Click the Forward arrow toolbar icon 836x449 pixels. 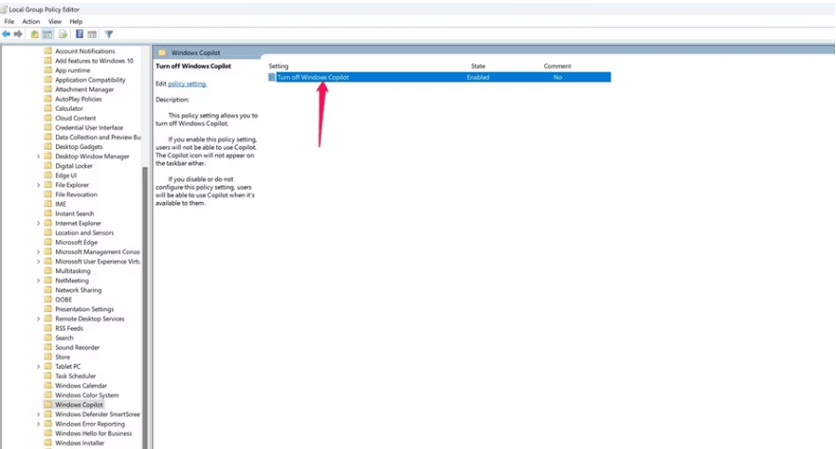(x=18, y=34)
